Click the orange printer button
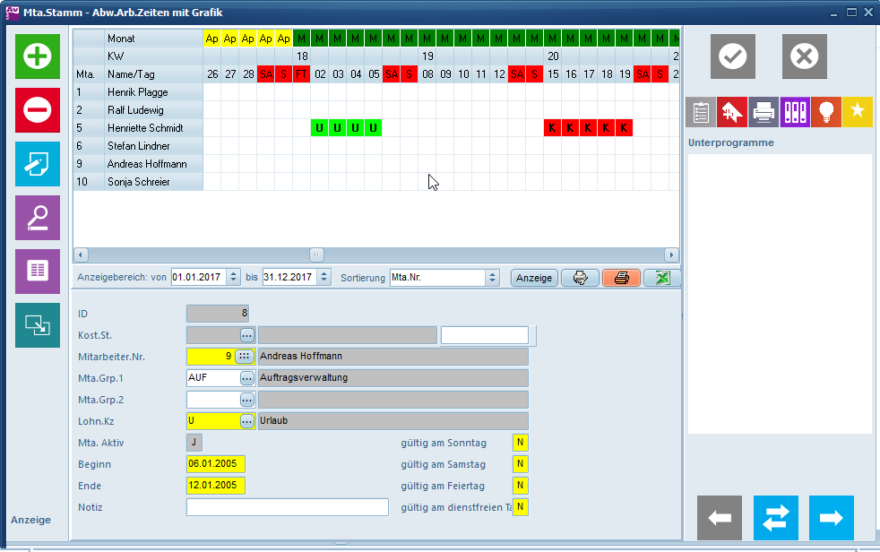Screen dimensions: 880x552 click(x=621, y=278)
